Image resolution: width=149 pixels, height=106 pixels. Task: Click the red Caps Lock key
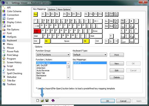pyautogui.click(x=37, y=31)
